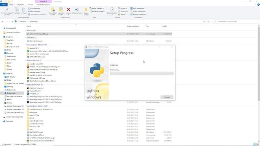
Task: Open Netzwerk in the navigation pane
Action: pos(9,121)
